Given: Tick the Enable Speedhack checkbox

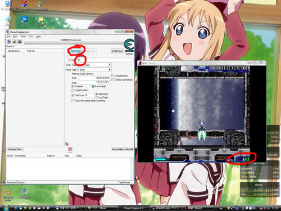Looking at the screenshot, I should pos(113,80).
